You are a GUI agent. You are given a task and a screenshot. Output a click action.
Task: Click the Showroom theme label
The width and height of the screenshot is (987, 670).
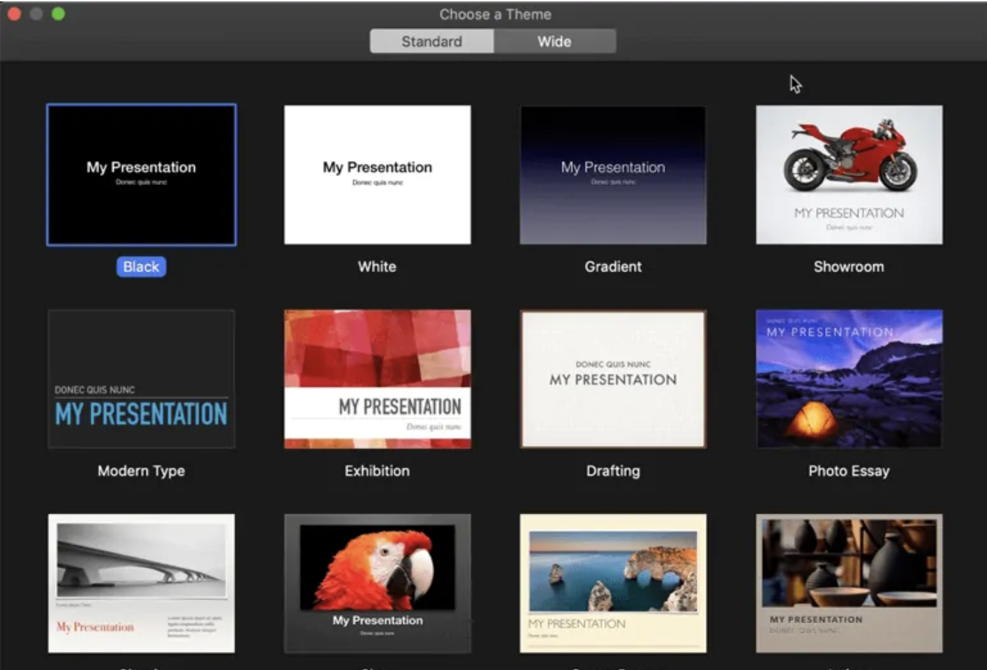[849, 267]
